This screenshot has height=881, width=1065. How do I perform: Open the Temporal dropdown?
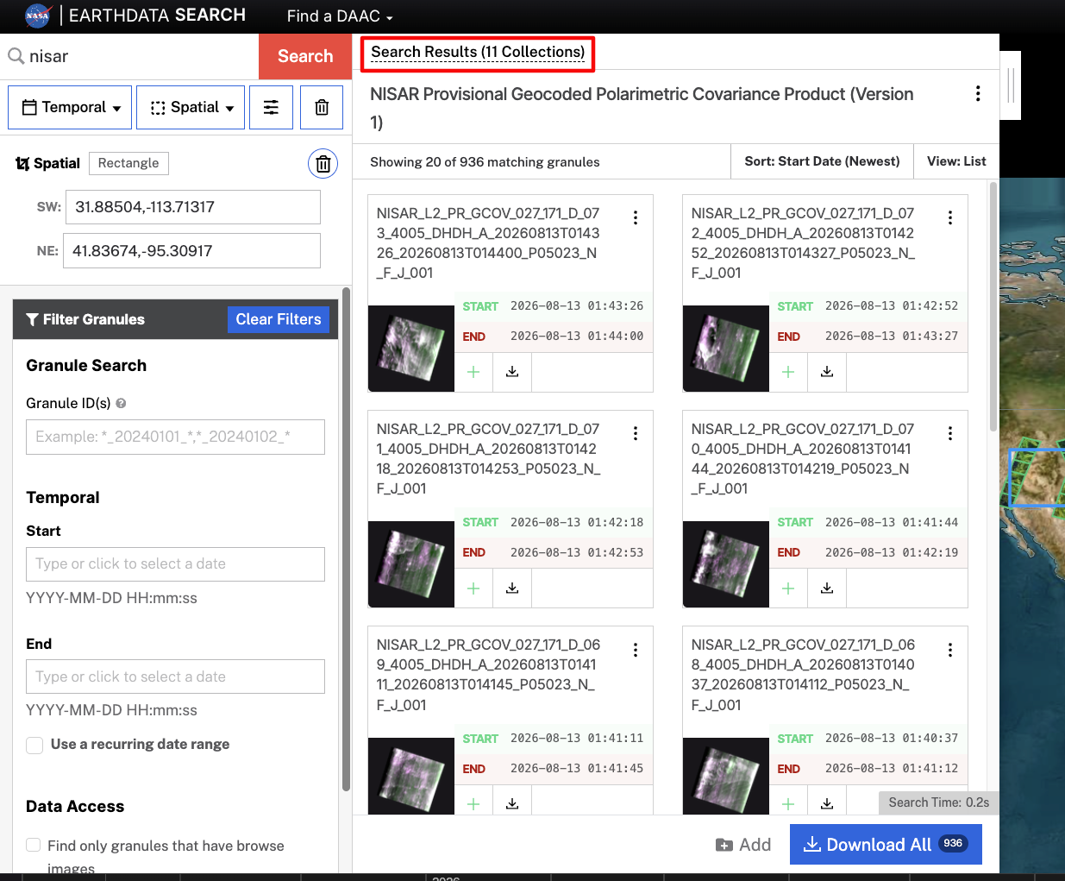(70, 107)
